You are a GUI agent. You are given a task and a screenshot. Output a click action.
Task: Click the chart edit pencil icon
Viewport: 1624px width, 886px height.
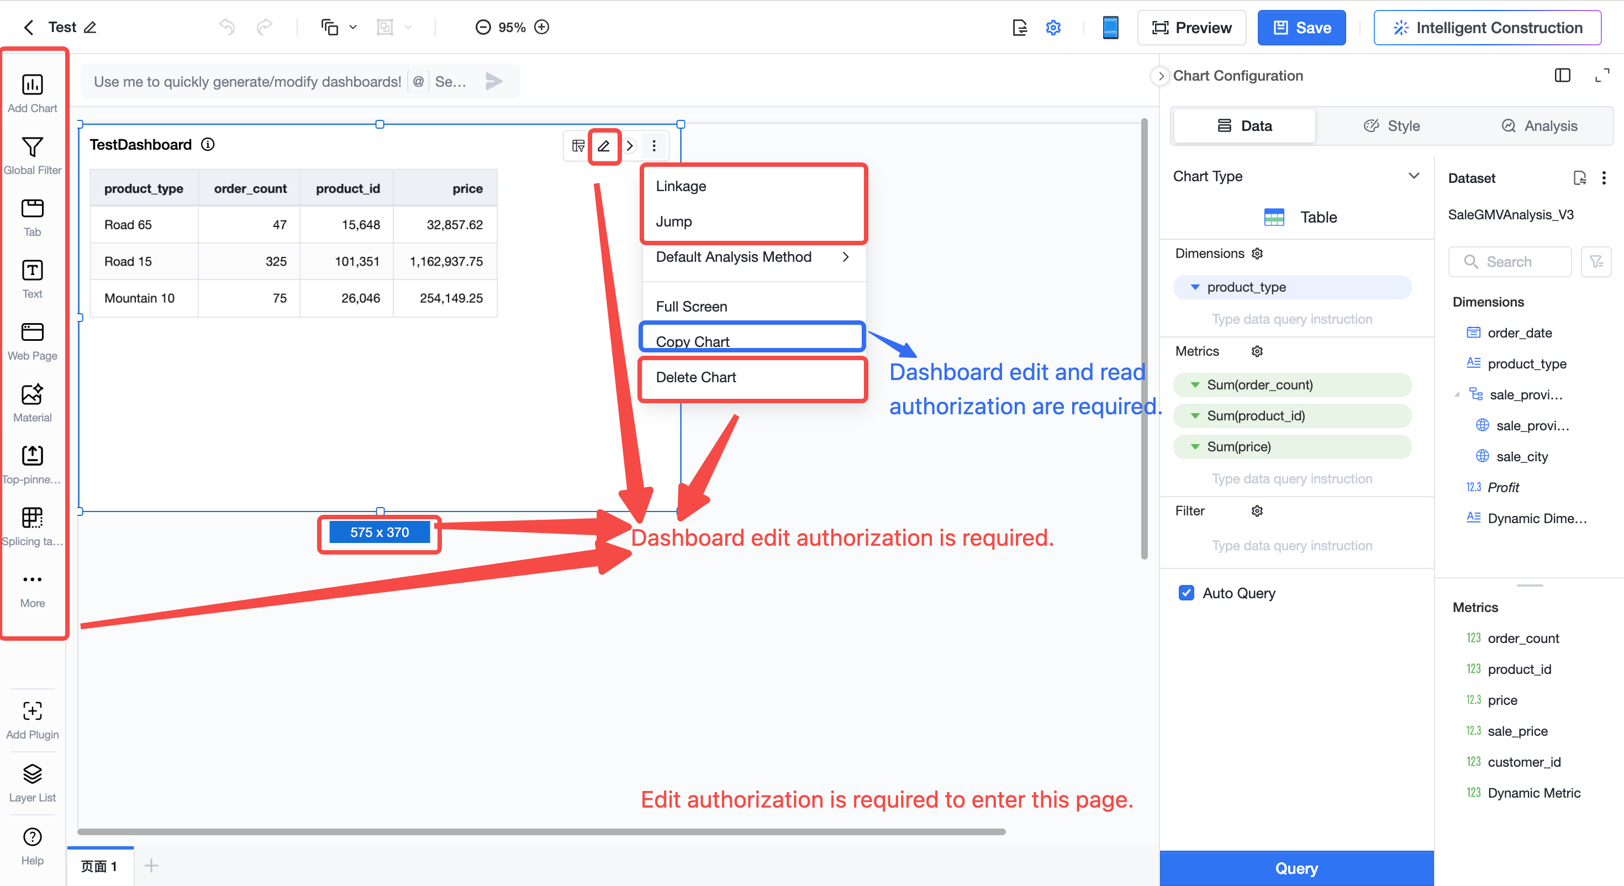604,146
